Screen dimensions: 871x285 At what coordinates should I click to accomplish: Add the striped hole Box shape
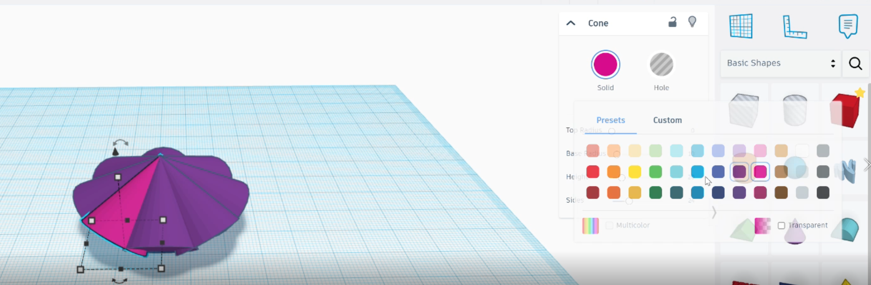point(744,110)
